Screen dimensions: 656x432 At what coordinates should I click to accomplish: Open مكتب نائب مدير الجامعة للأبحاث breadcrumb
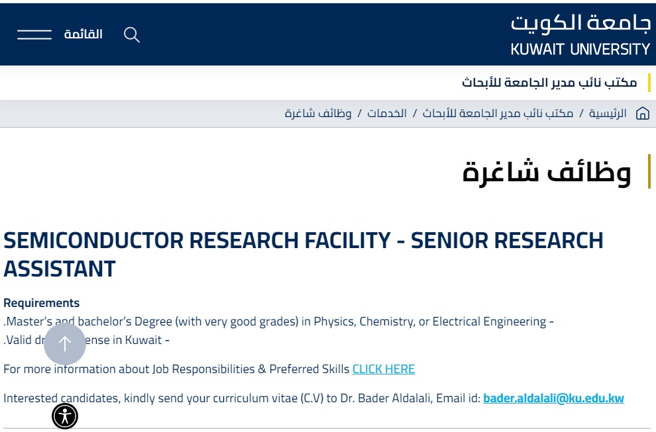coord(498,113)
